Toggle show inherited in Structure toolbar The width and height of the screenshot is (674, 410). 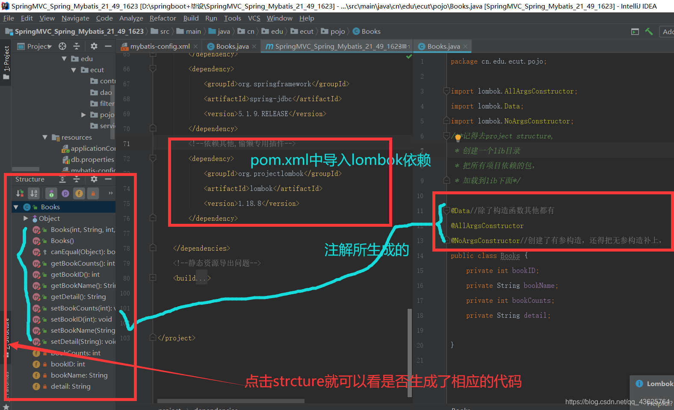[x=51, y=193]
